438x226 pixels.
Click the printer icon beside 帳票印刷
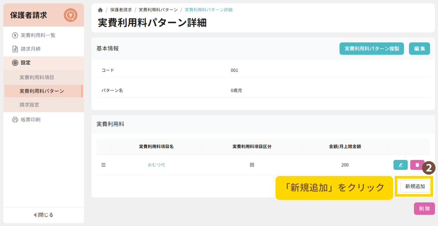pyautogui.click(x=15, y=120)
